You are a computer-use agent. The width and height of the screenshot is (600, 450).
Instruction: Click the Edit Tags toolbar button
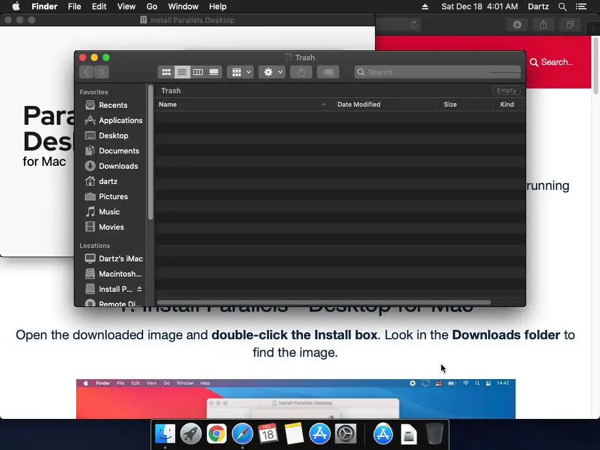(x=328, y=72)
